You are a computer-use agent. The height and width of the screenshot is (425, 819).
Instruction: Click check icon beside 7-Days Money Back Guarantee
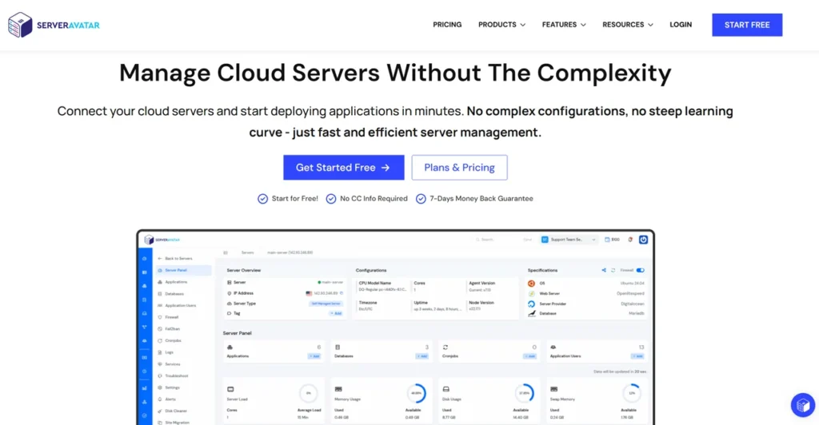pos(421,199)
